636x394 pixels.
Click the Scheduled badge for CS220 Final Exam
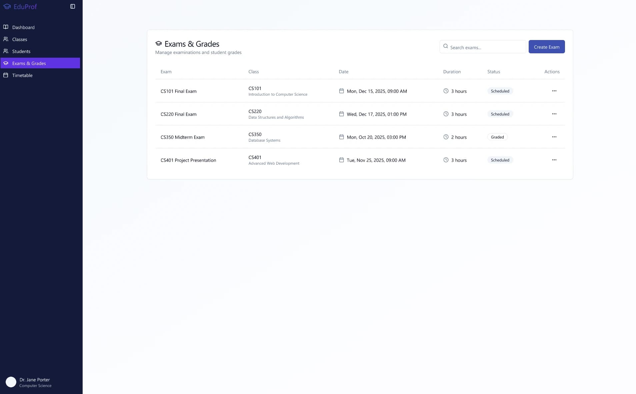[500, 114]
